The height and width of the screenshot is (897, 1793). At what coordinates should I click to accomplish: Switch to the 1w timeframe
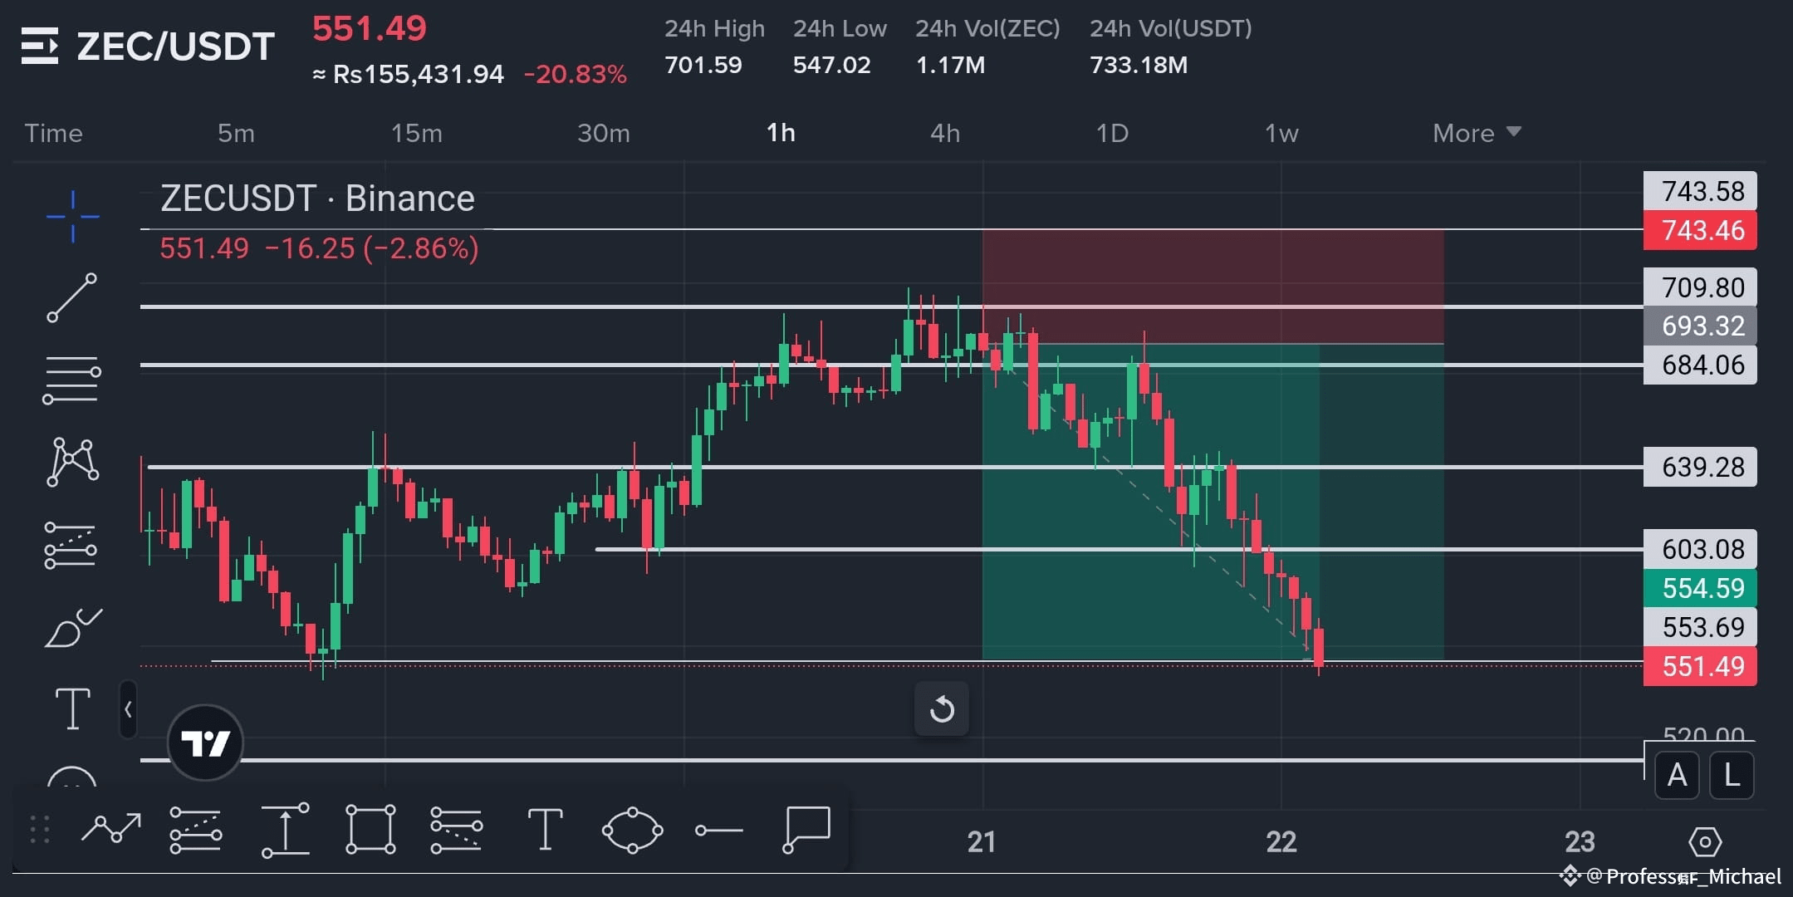1281,133
